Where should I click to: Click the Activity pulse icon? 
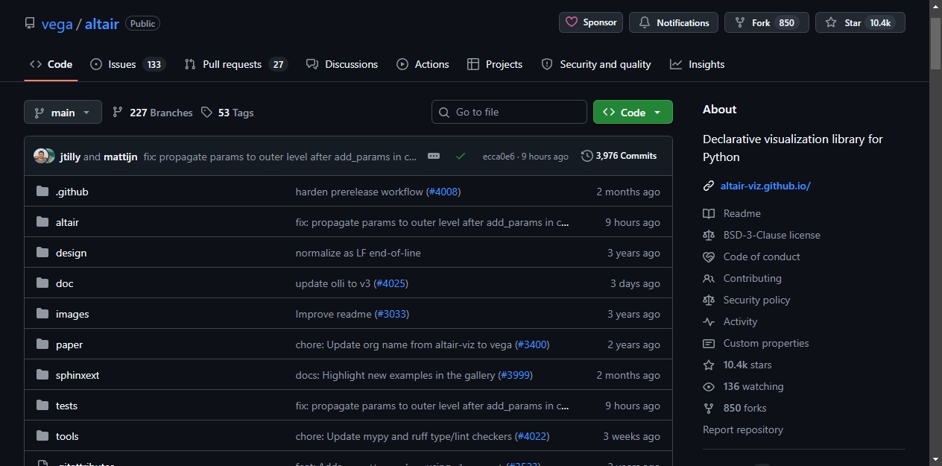[x=709, y=321]
